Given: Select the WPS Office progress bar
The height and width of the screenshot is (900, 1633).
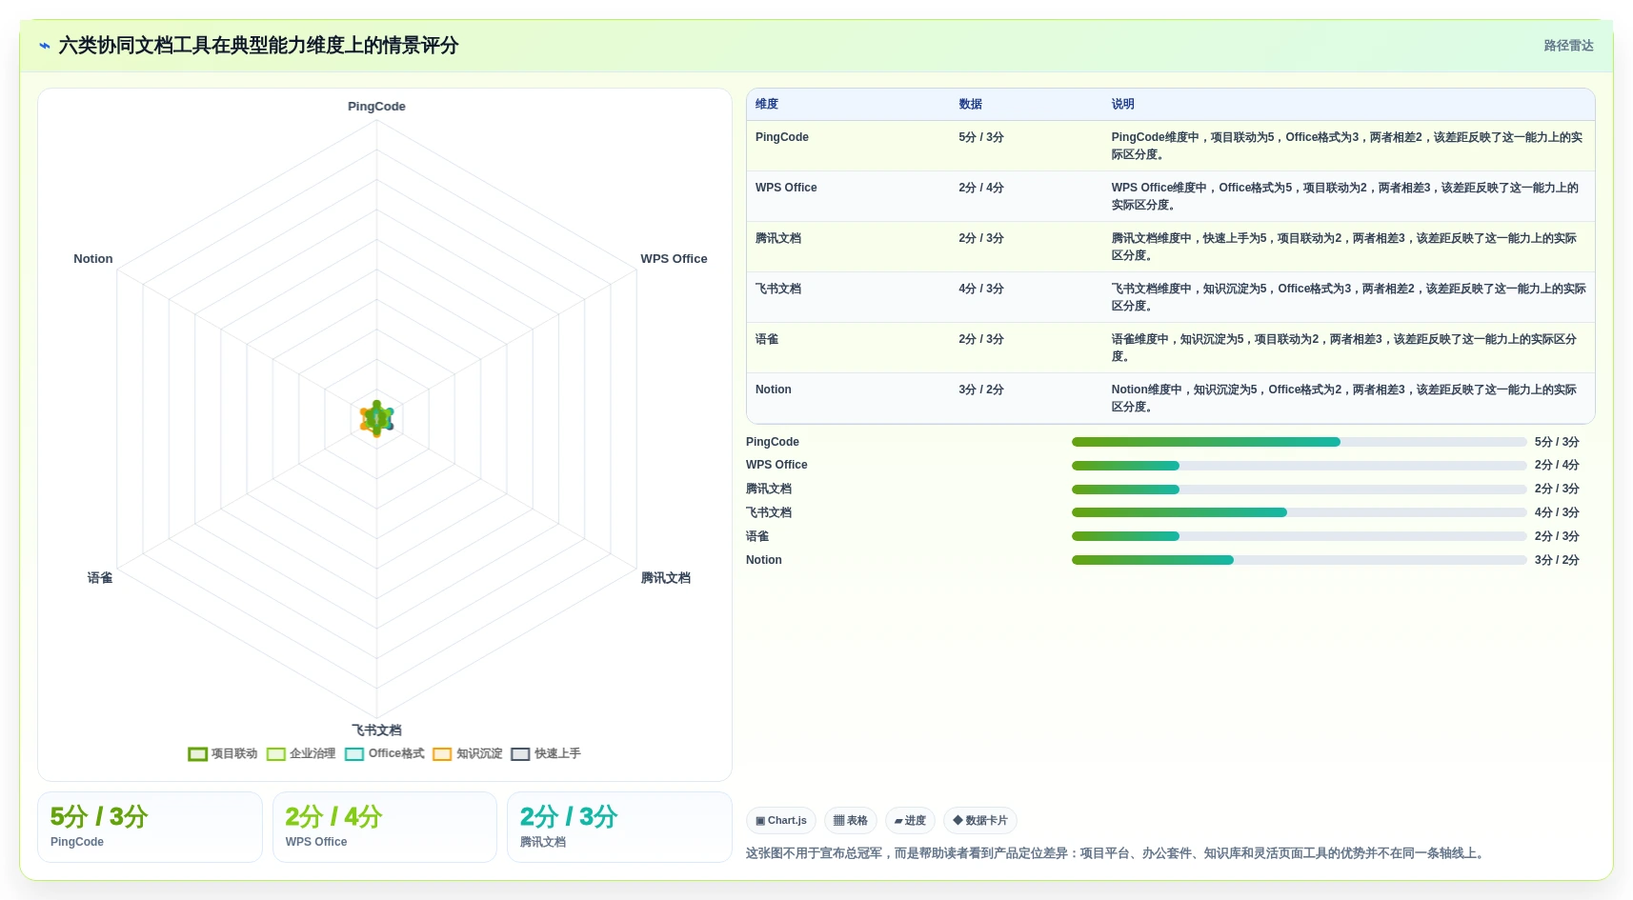Looking at the screenshot, I should pyautogui.click(x=1299, y=466).
